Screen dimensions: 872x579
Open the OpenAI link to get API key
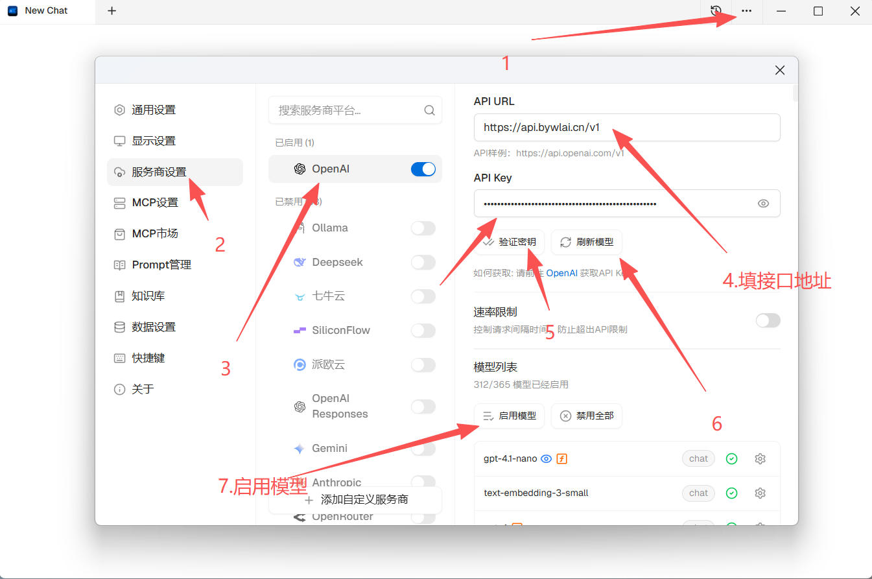(561, 273)
